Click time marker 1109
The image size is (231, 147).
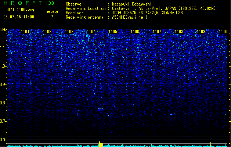201,32
